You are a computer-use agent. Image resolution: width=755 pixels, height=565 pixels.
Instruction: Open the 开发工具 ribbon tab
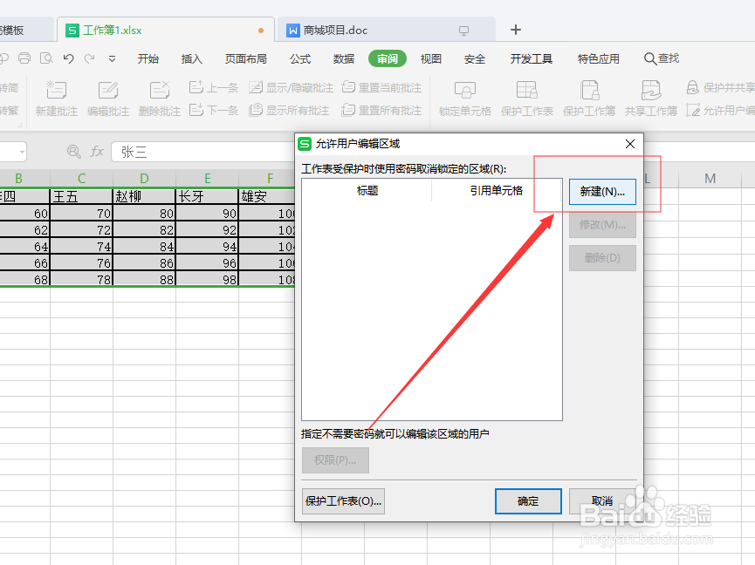point(531,58)
